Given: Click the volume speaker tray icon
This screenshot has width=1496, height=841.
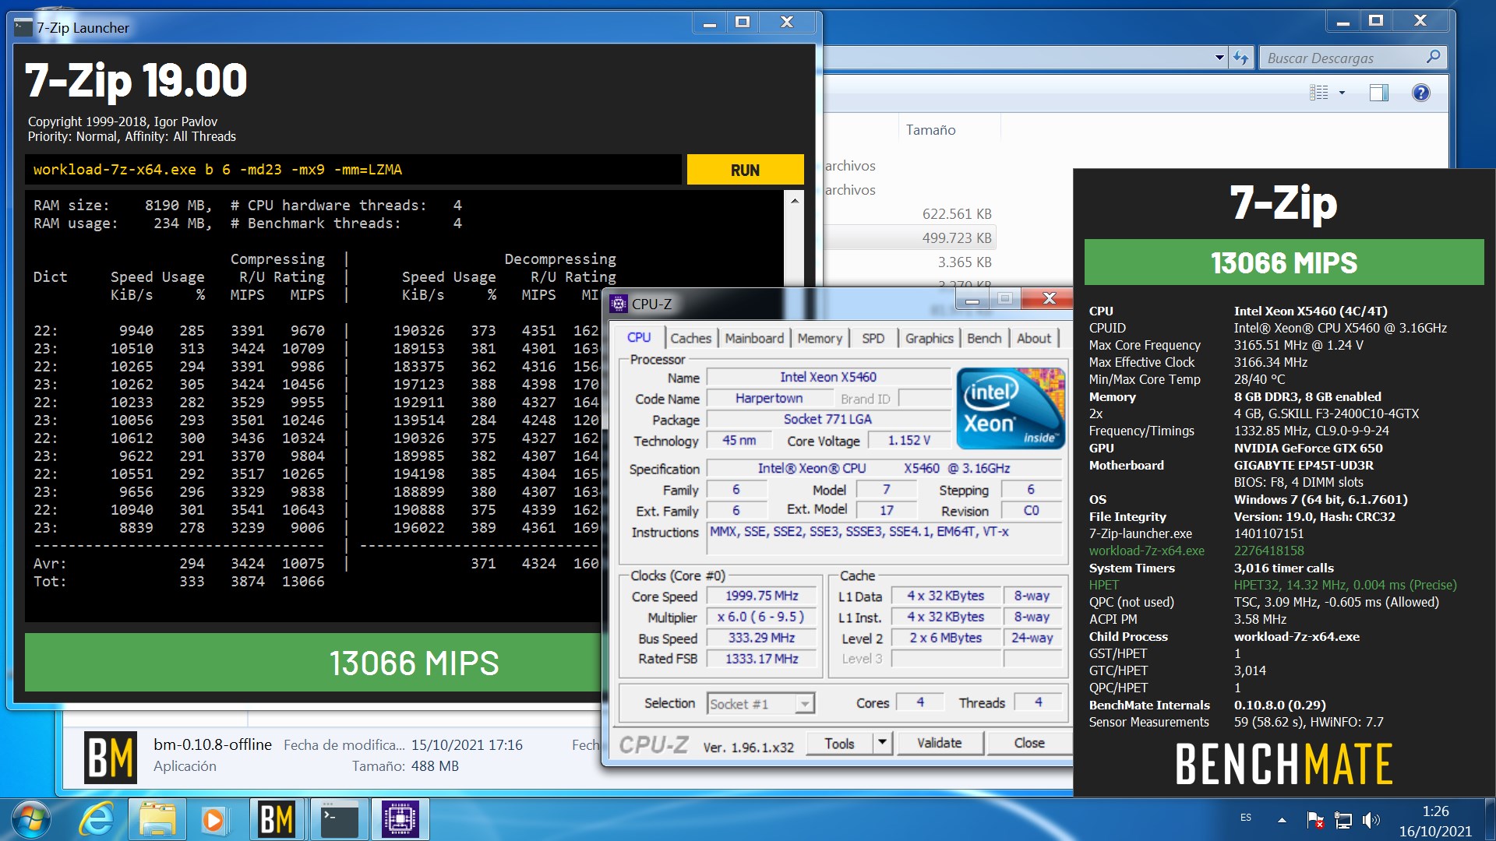Looking at the screenshot, I should click(1371, 820).
